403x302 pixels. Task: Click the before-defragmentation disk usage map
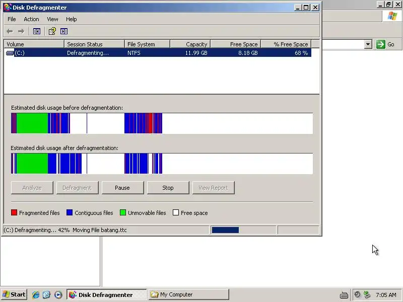pyautogui.click(x=162, y=123)
